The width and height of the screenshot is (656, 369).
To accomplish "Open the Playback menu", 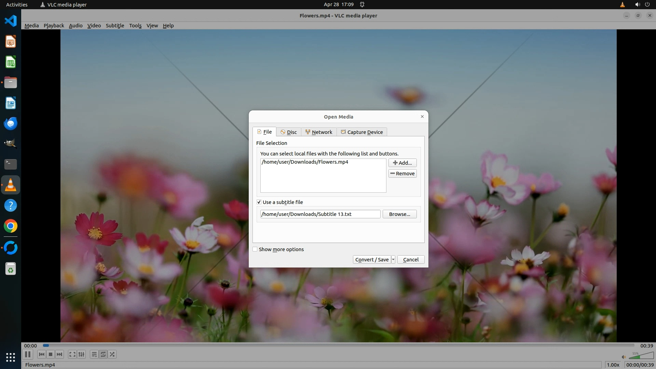I will pyautogui.click(x=54, y=26).
